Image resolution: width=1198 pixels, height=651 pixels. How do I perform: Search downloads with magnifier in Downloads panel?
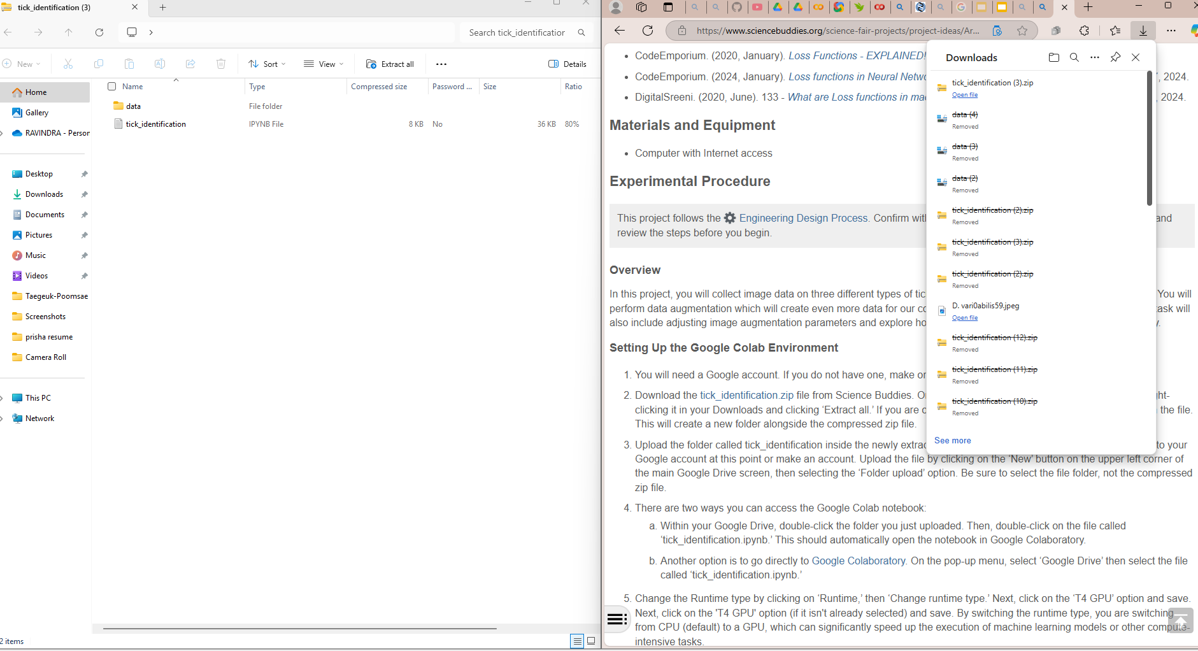1074,57
